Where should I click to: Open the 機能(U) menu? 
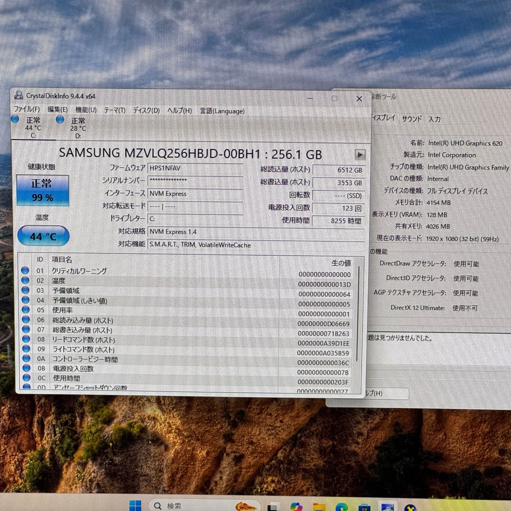86,110
